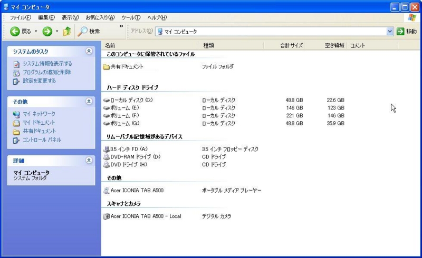Click the title bar My Computer icon
The height and width of the screenshot is (258, 422).
pyautogui.click(x=6, y=7)
